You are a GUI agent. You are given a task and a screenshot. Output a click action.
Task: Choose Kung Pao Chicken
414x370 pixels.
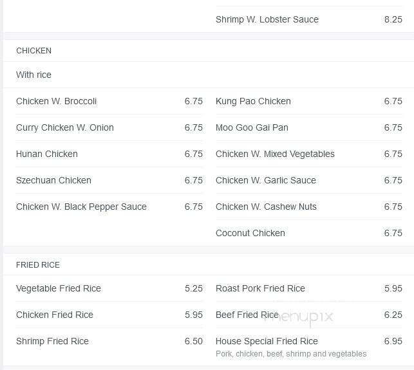point(253,101)
